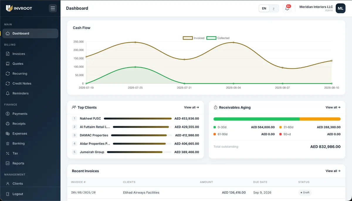
Task: Sort by the AMOUNT column header
Action: [x=206, y=182]
